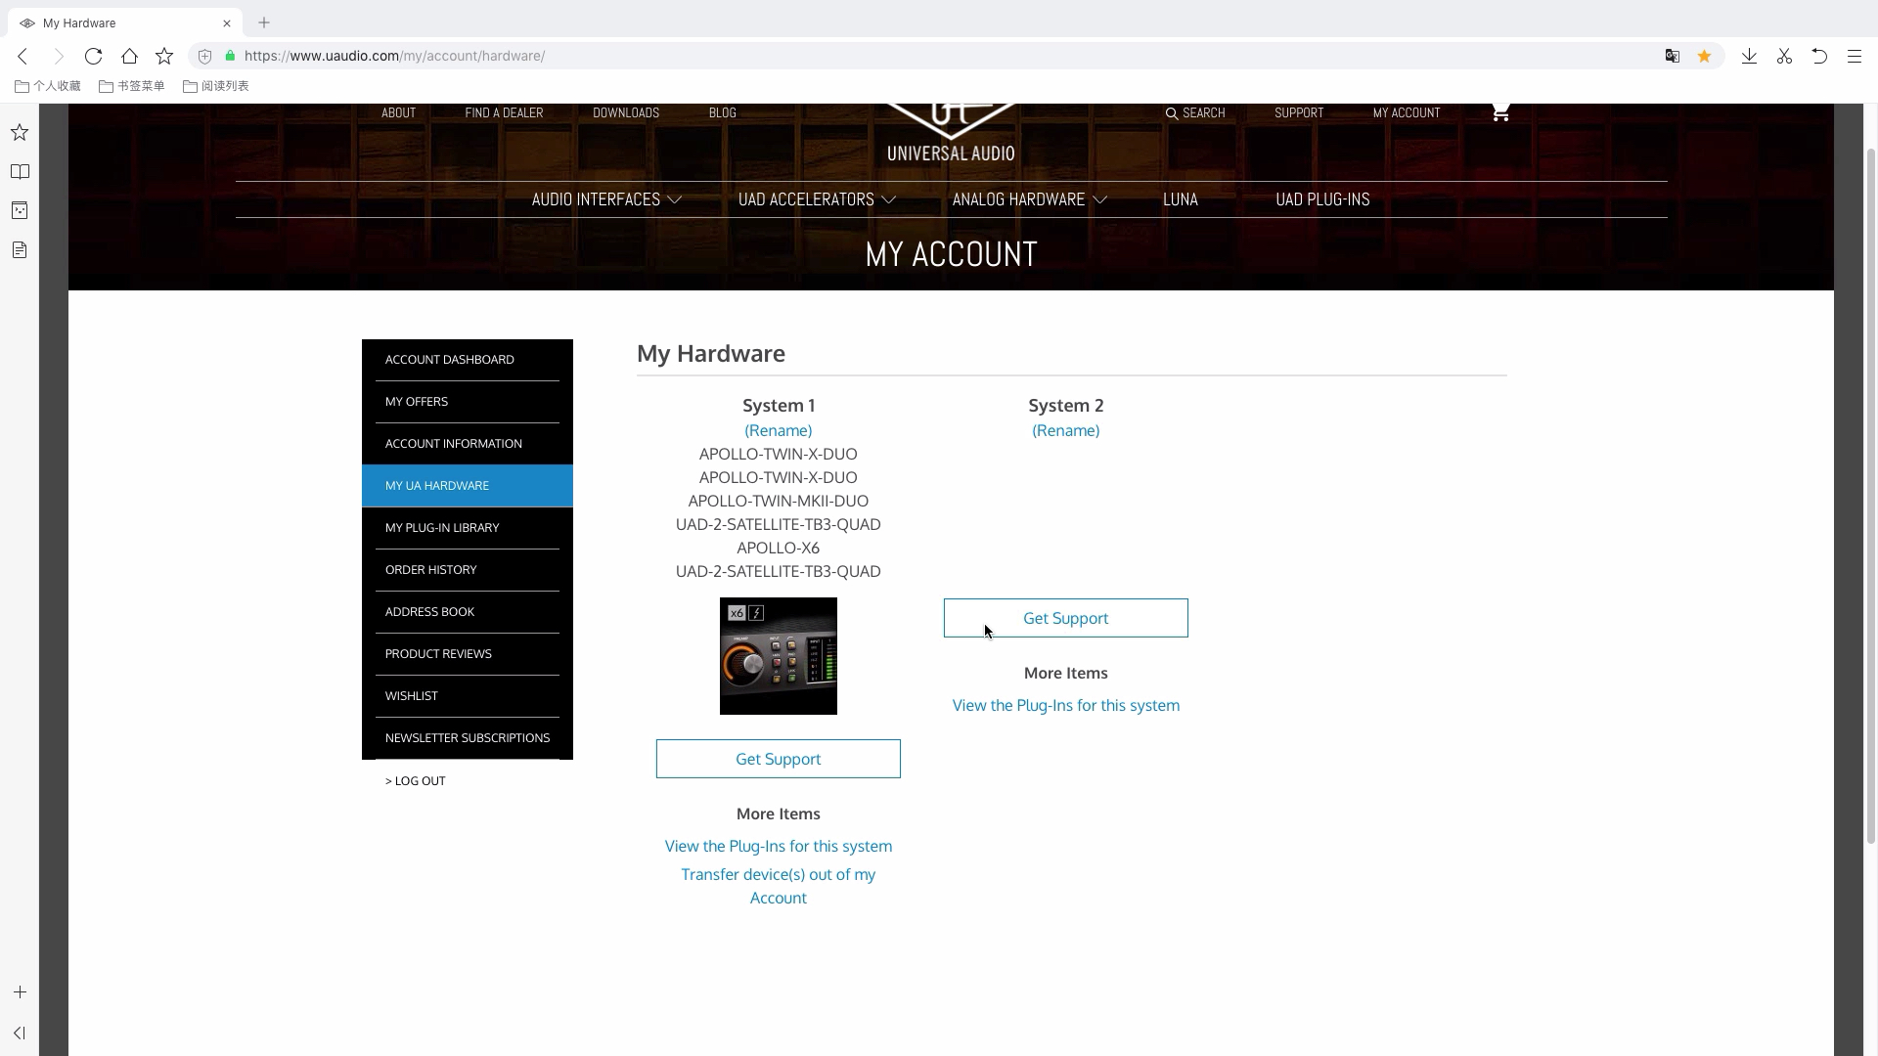Open the 书签菜单 bookmarks folder
Image resolution: width=1878 pixels, height=1056 pixels.
point(132,86)
